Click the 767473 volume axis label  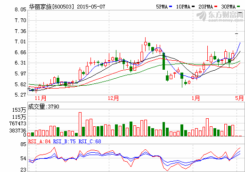[18, 124]
